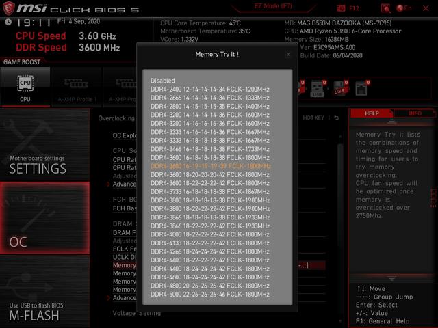The image size is (438, 328).
Task: Select DDR4-4000 18-22-22-22-42 FCLK-1800MHz option
Action: point(210,234)
